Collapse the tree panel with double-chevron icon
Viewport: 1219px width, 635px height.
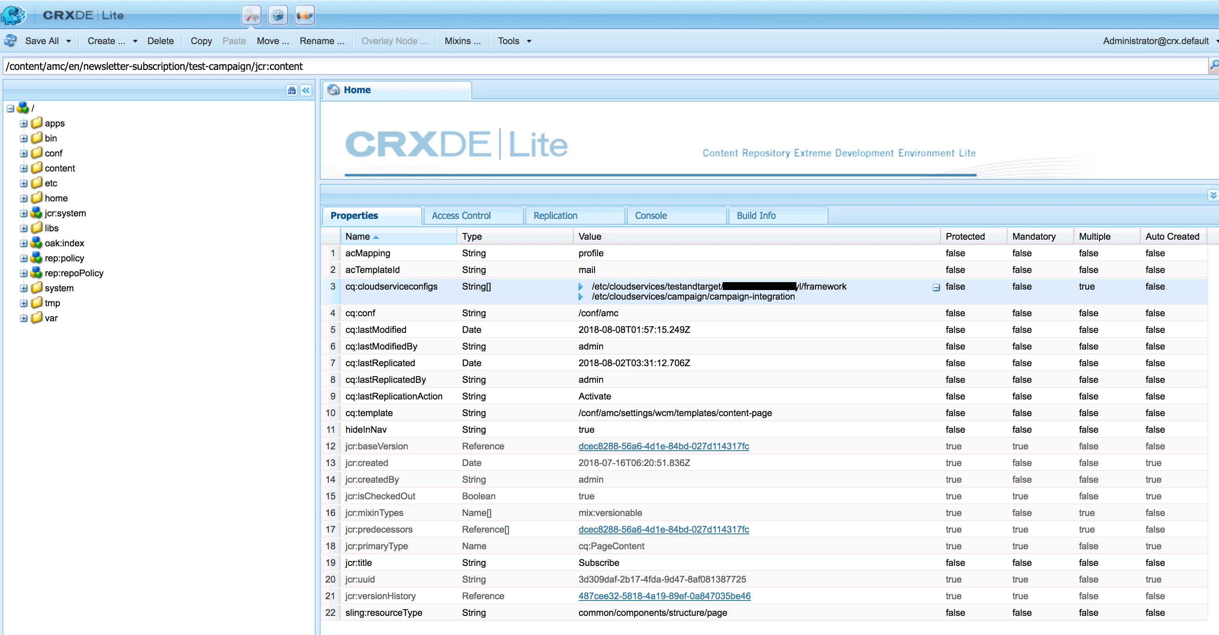click(306, 90)
